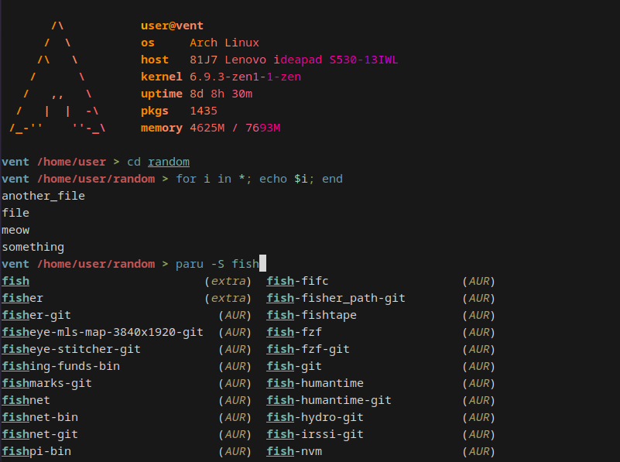This screenshot has width=620, height=462.
Task: Click the 'Arch Linux' os value
Action: 224,43
